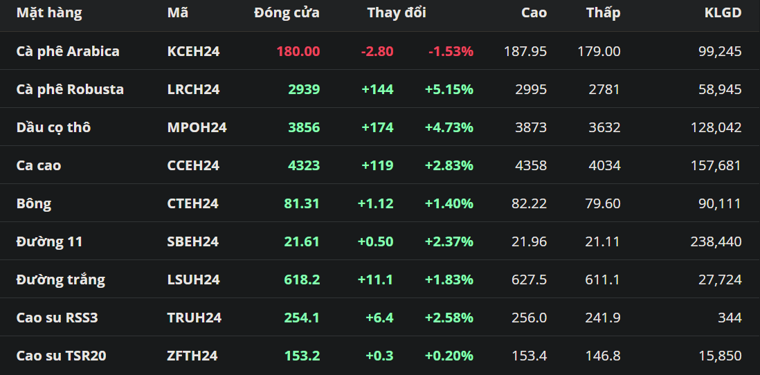Open the Đường 11 commodity
Screen dimensions: 760x375
pyautogui.click(x=50, y=241)
